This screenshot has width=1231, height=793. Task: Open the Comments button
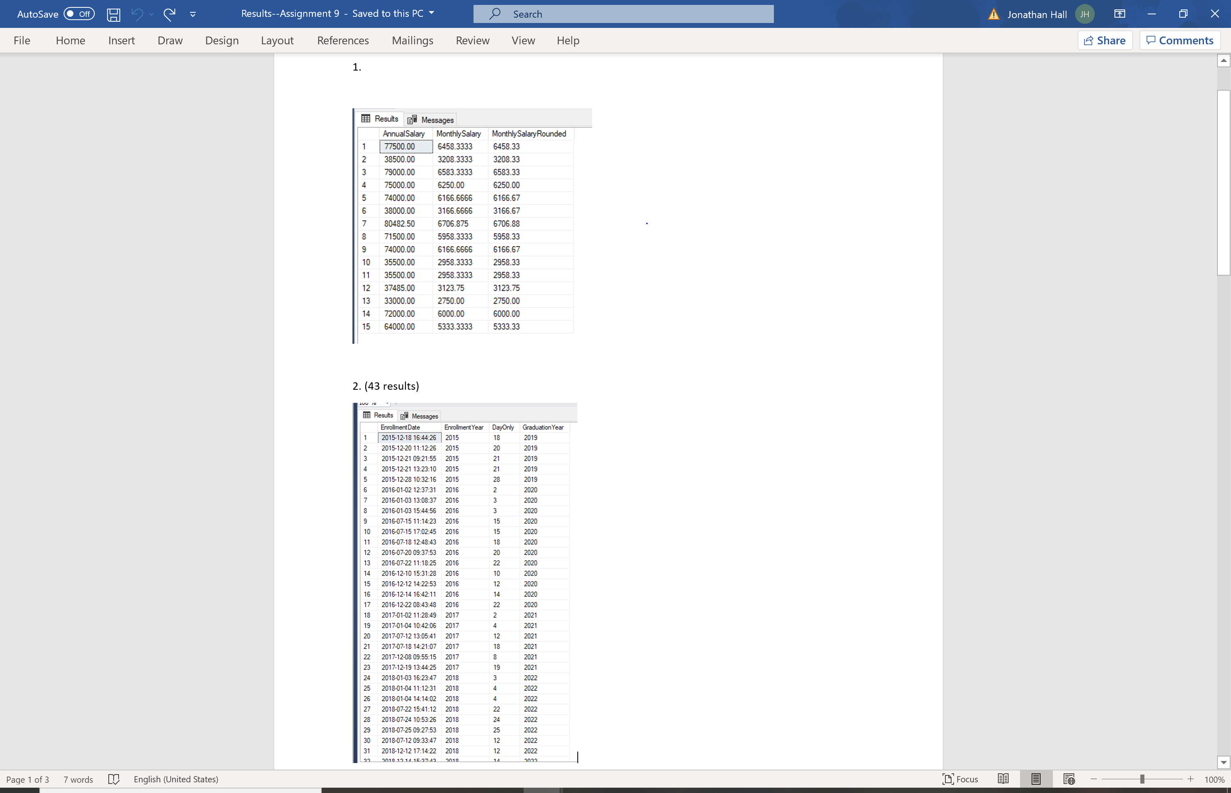1179,40
